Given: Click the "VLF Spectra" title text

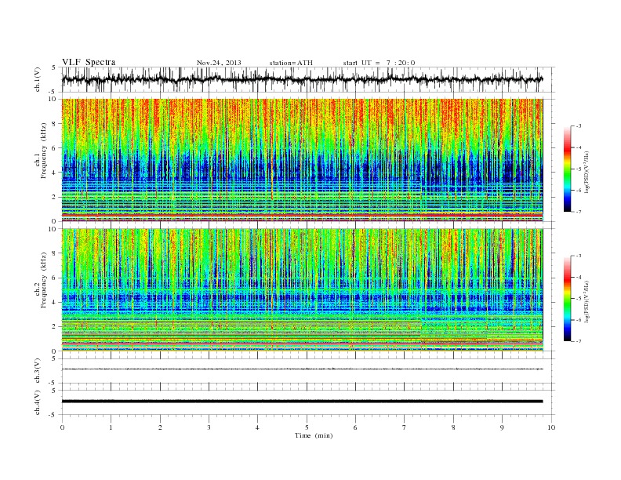Looking at the screenshot, I should (x=89, y=62).
